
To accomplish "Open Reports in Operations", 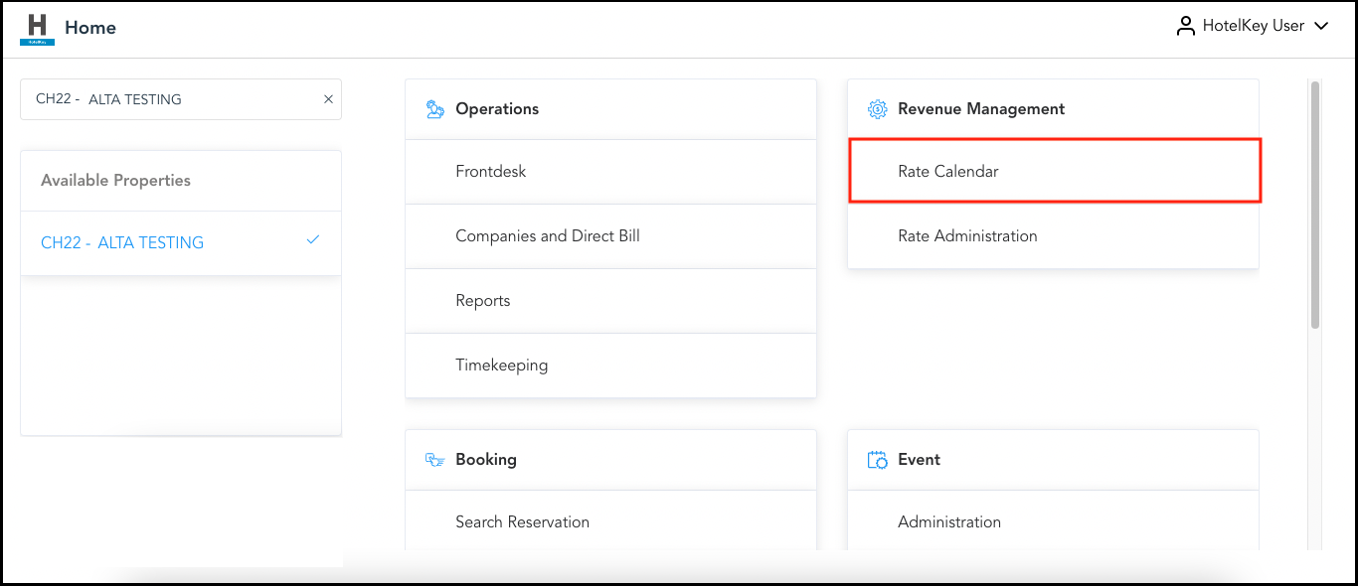I will coord(483,301).
